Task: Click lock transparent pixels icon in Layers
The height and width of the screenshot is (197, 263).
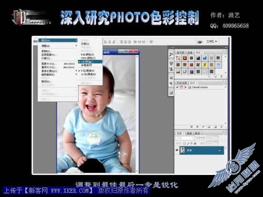Action: point(184,143)
